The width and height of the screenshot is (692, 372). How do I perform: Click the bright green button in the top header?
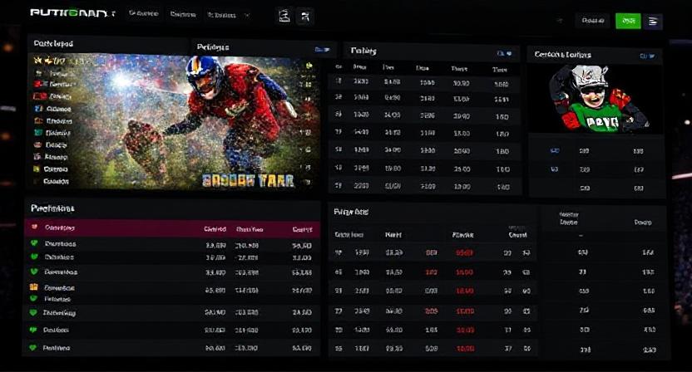click(x=628, y=21)
